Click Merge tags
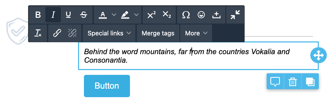Viewport: 334px width, 103px height. (158, 33)
